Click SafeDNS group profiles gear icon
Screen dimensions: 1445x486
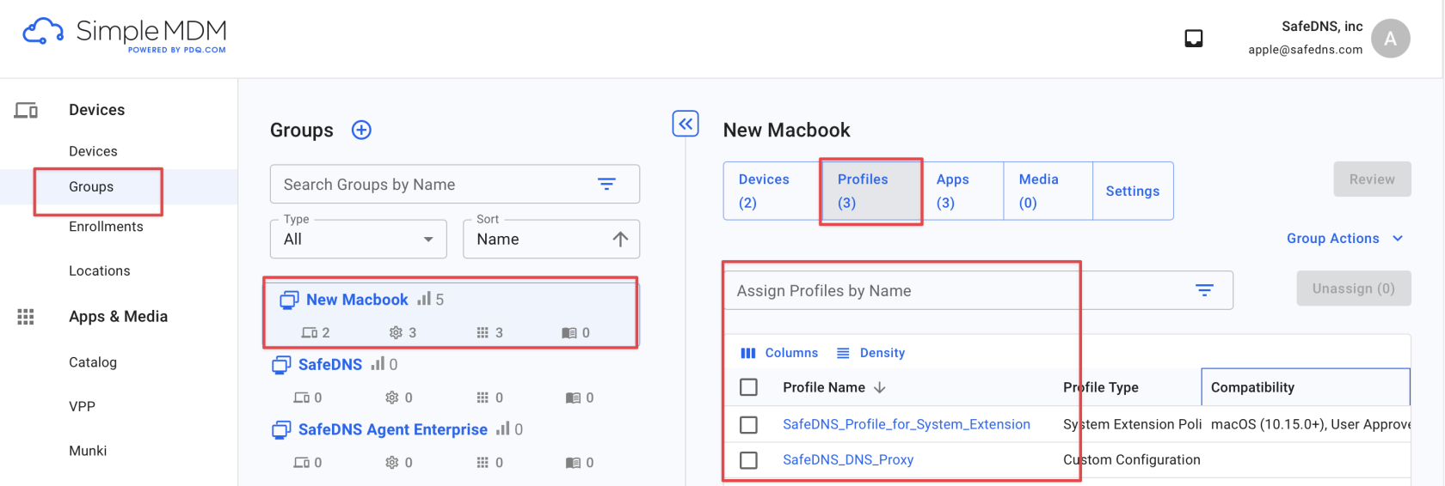click(391, 398)
